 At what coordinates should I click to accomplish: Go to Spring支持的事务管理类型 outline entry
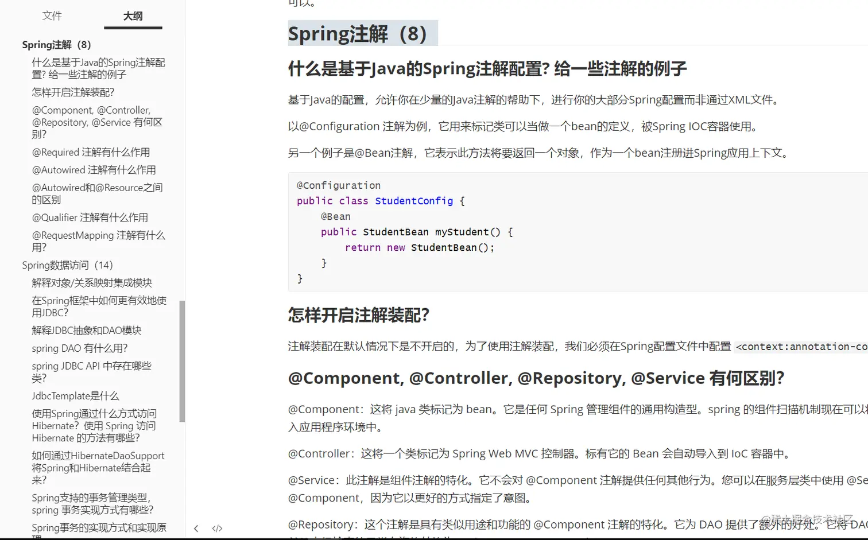92,504
